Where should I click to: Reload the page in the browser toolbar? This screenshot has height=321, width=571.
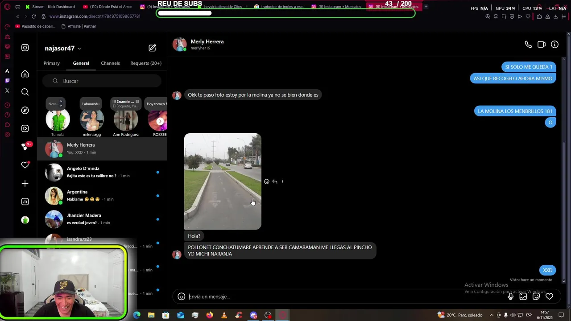33,16
